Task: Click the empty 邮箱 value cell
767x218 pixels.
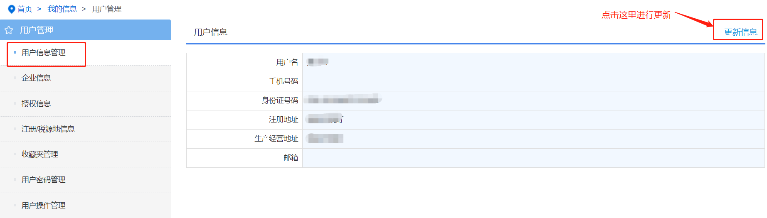Action: tap(533, 158)
